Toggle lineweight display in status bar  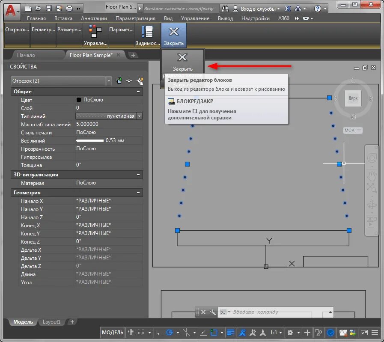(x=231, y=333)
